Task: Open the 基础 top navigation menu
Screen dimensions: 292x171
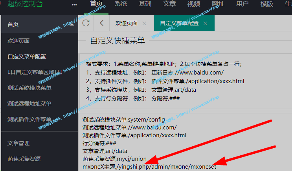Action: (x=145, y=4)
